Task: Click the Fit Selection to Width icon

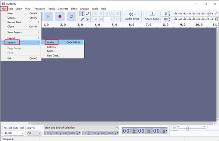Action: point(107,14)
